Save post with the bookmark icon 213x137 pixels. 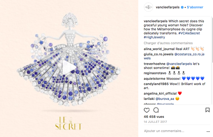click(x=207, y=110)
